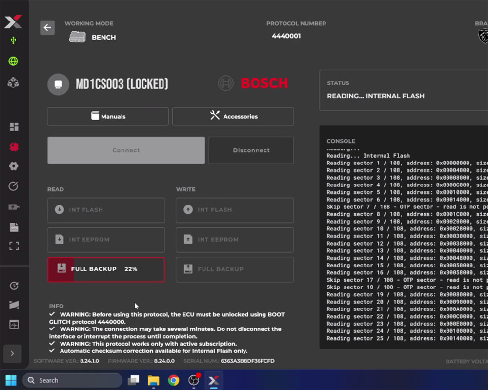Open Task View on the taskbar
The image size is (488, 390).
(x=134, y=380)
